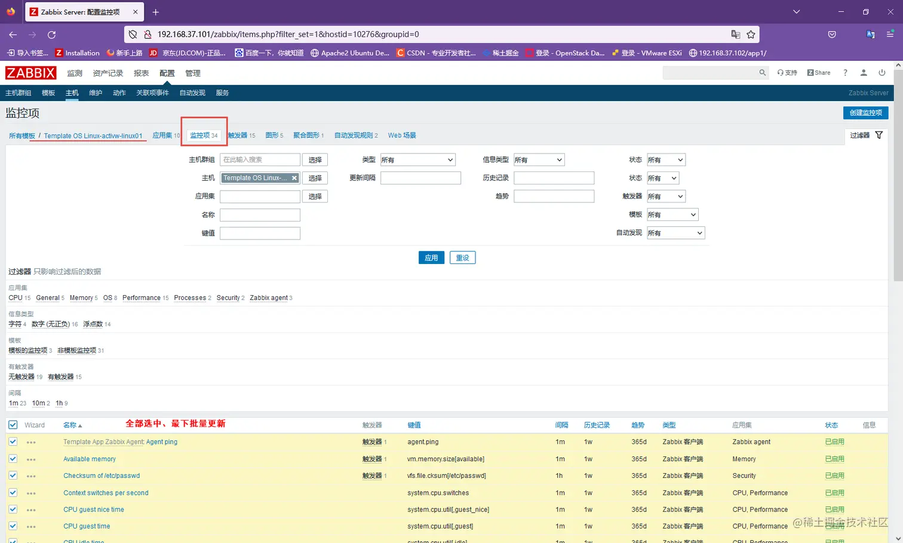Filter by the Performance application link
Viewport: 903px width, 543px height.
click(142, 297)
